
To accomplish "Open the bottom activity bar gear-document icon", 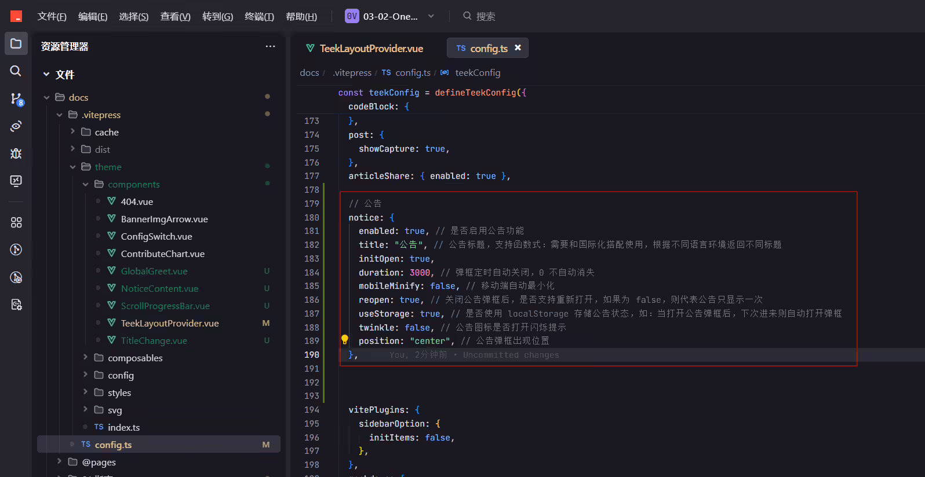I will coord(16,304).
